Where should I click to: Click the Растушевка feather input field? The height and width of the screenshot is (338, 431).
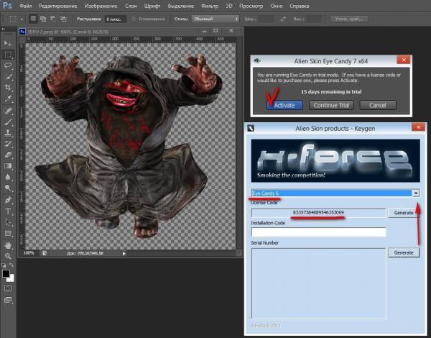(116, 19)
